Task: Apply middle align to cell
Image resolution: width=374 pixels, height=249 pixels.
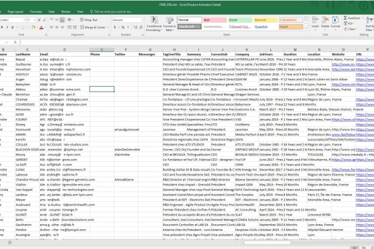Action: coord(57,20)
